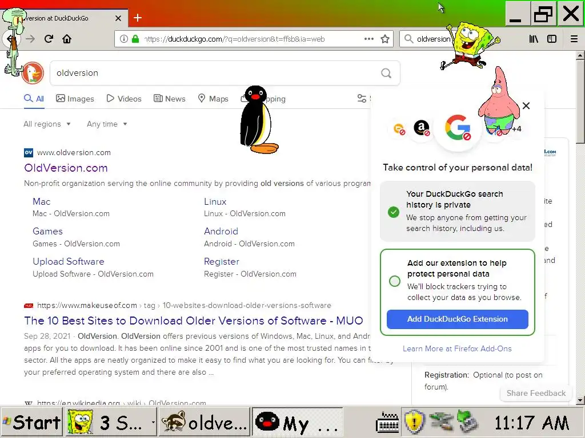The height and width of the screenshot is (438, 585).
Task: Expand the All regions dropdown
Action: click(47, 124)
